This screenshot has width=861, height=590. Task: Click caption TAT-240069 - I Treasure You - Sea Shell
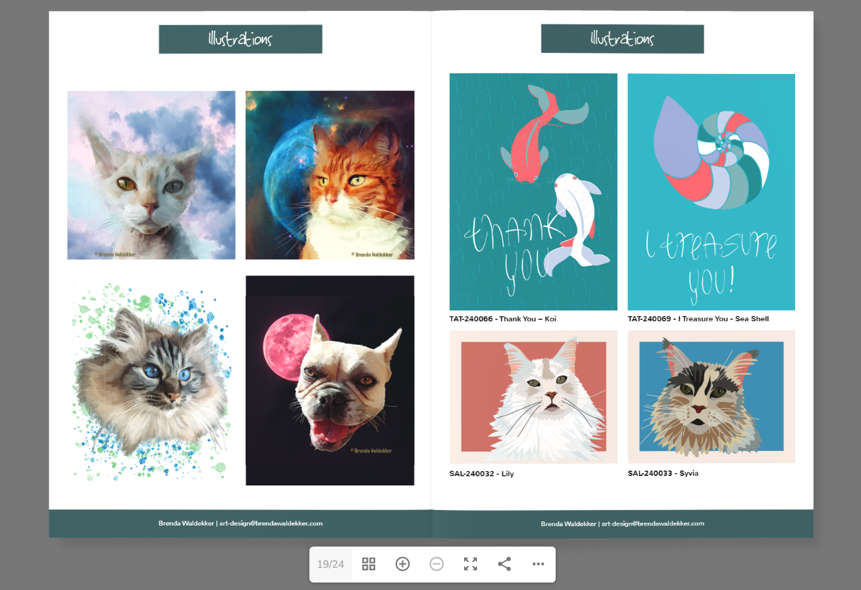coord(698,319)
